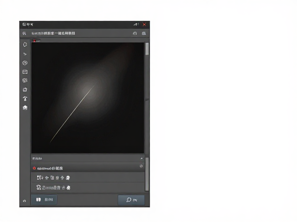Viewport: 297px width, 222px height.
Task: Select the first plain row under the red-dot row
Action: [88, 177]
